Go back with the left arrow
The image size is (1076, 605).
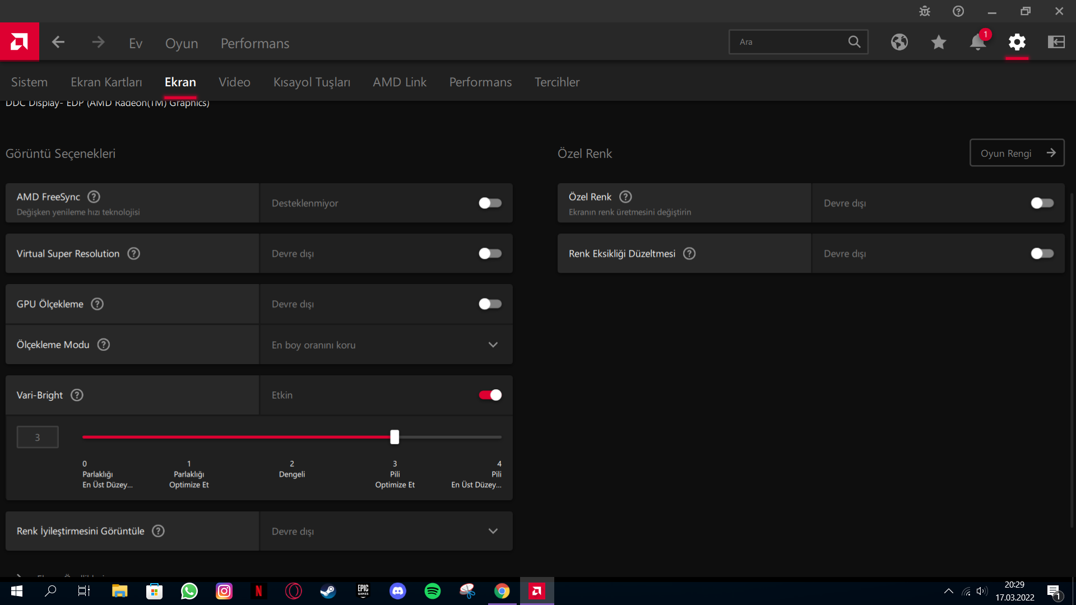[58, 42]
